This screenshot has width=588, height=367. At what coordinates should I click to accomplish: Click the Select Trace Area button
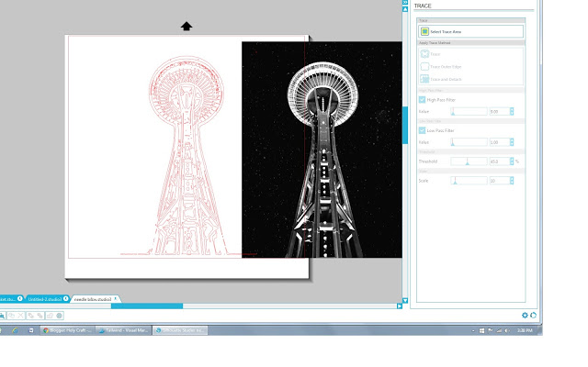tap(470, 31)
